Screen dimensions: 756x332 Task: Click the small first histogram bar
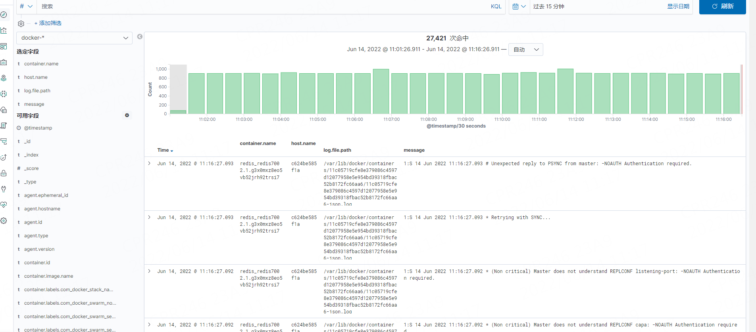click(178, 112)
